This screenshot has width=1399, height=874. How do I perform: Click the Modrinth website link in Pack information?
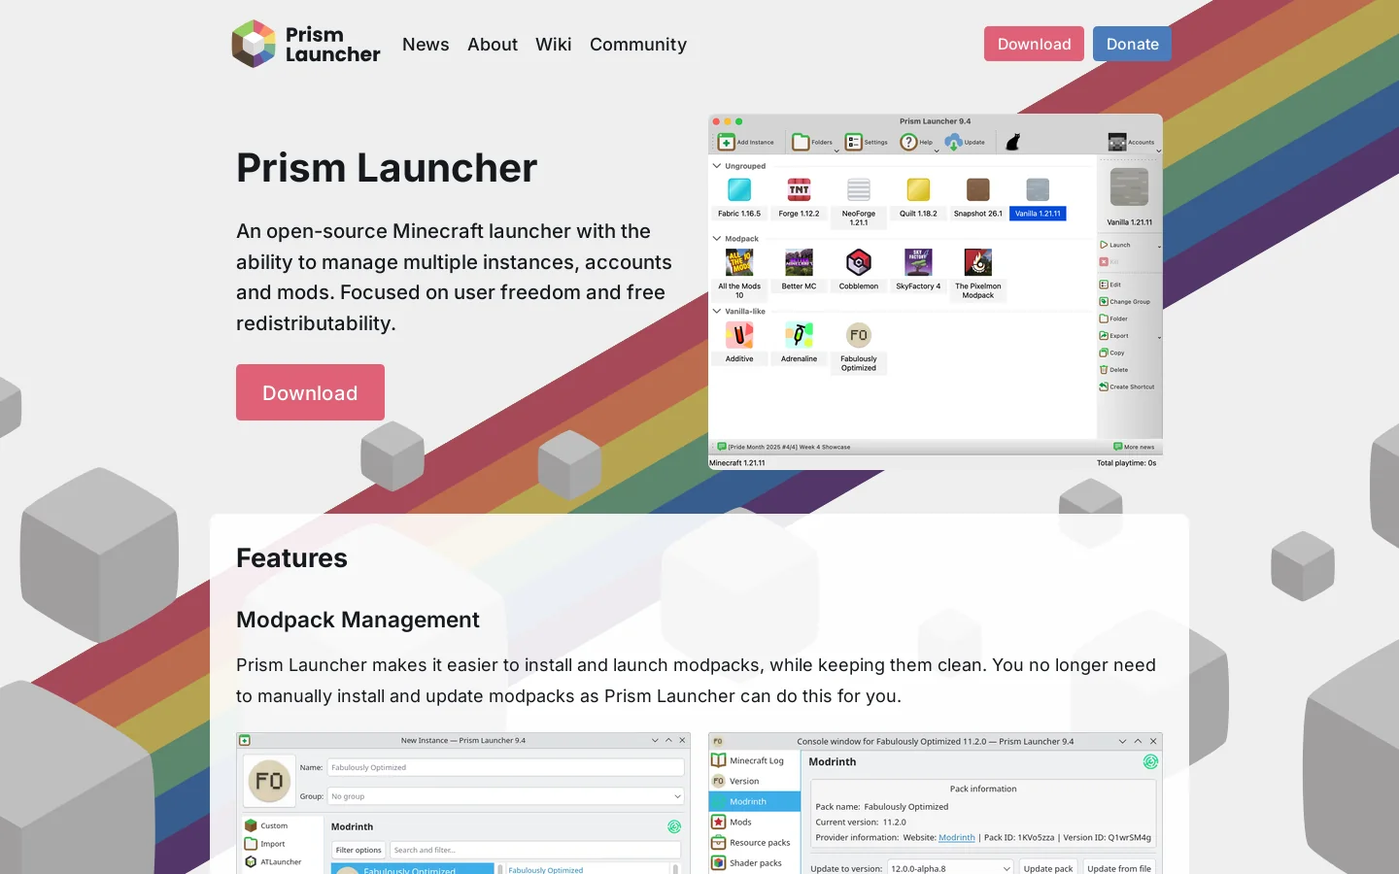tap(957, 837)
